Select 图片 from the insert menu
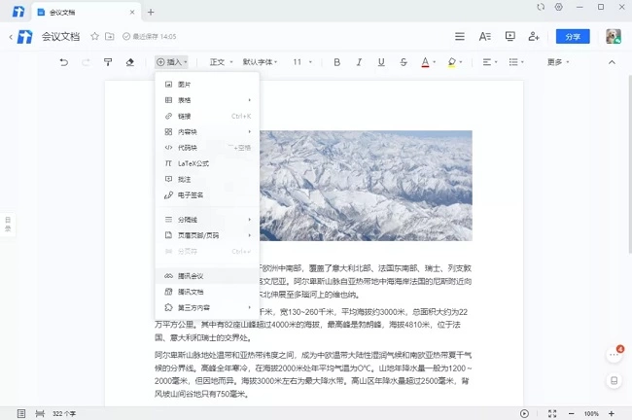Screen dimensions: 632x420 pos(185,85)
